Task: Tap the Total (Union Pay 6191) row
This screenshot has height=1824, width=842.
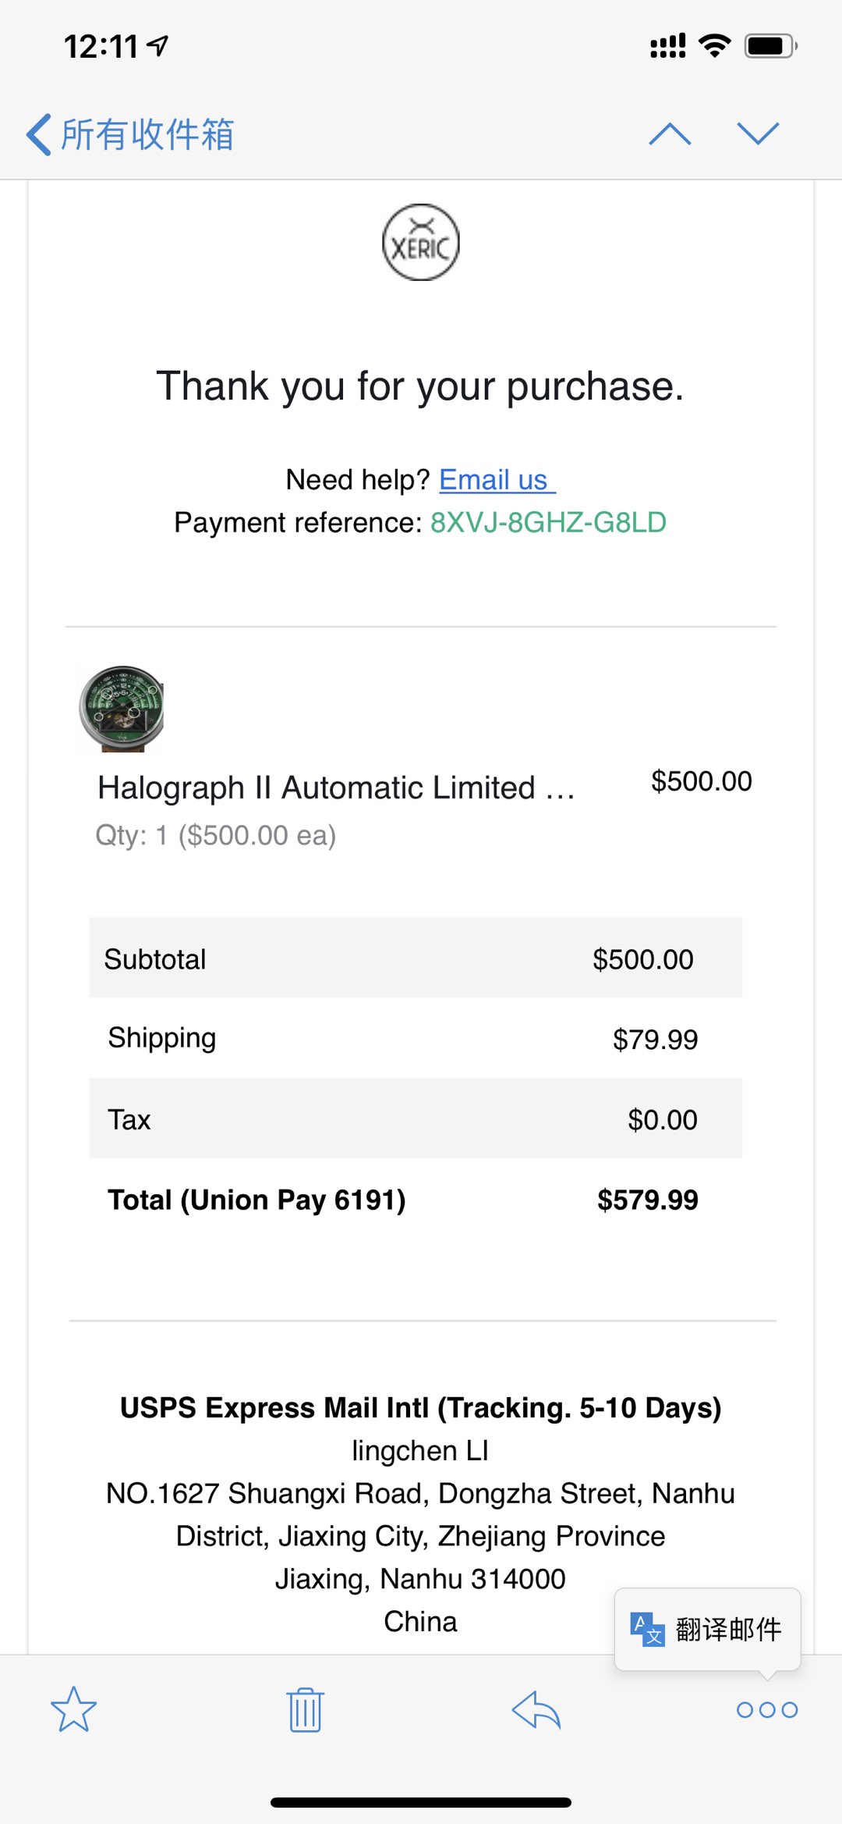Action: [x=404, y=1200]
